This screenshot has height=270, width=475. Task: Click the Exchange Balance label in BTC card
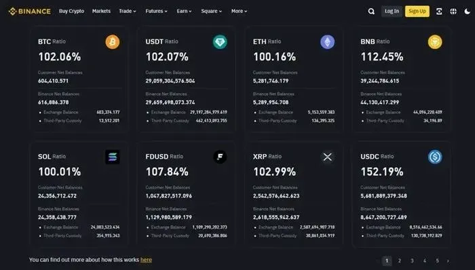tap(60, 113)
